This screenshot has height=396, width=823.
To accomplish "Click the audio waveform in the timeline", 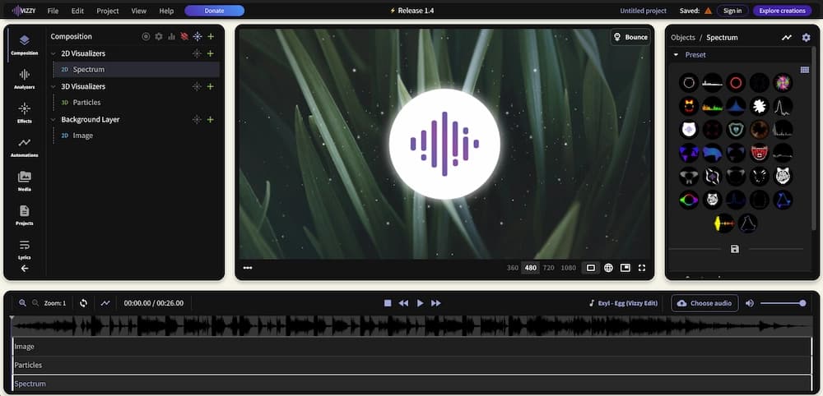I will tap(411, 325).
